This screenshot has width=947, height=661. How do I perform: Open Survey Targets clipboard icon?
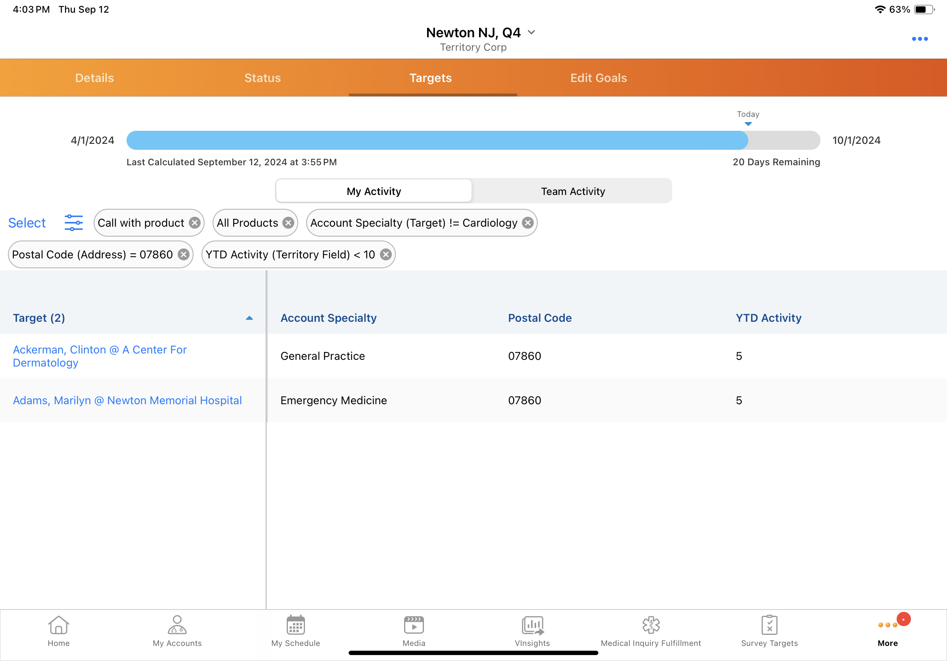coord(769,625)
